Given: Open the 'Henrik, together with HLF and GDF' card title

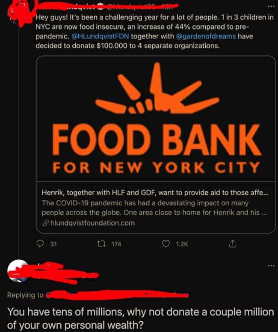Looking at the screenshot, I should pos(155,193).
